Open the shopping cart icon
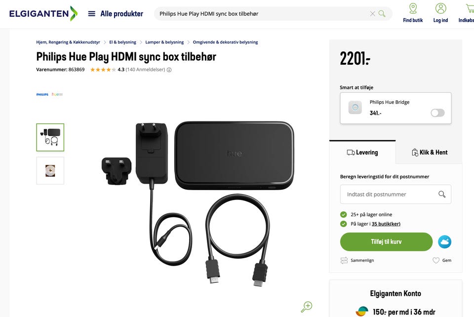Image resolution: width=474 pixels, height=317 pixels. coord(470,8)
